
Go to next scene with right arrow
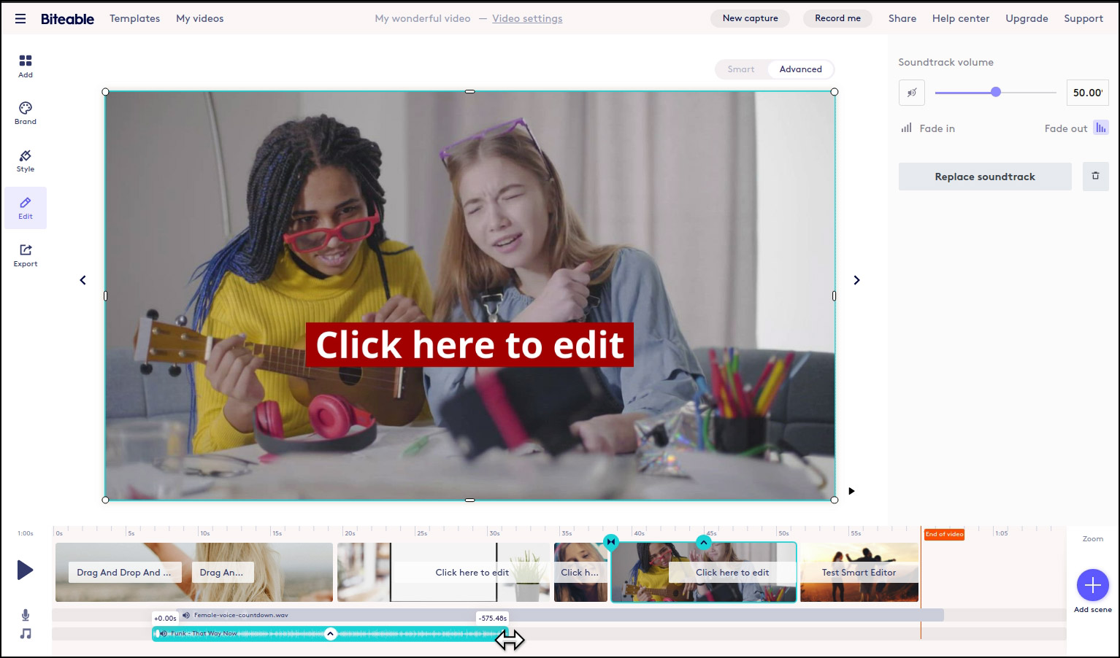click(856, 280)
